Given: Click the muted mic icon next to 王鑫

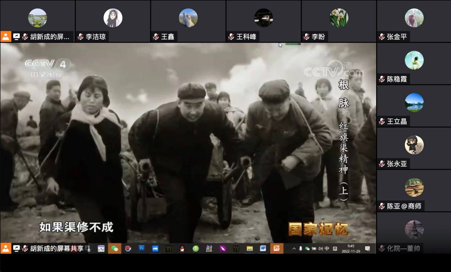Looking at the screenshot, I should pyautogui.click(x=156, y=37).
